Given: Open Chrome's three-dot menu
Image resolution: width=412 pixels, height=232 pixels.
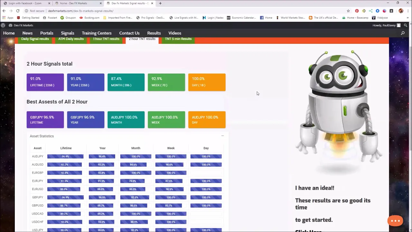Looking at the screenshot, I should point(407,11).
